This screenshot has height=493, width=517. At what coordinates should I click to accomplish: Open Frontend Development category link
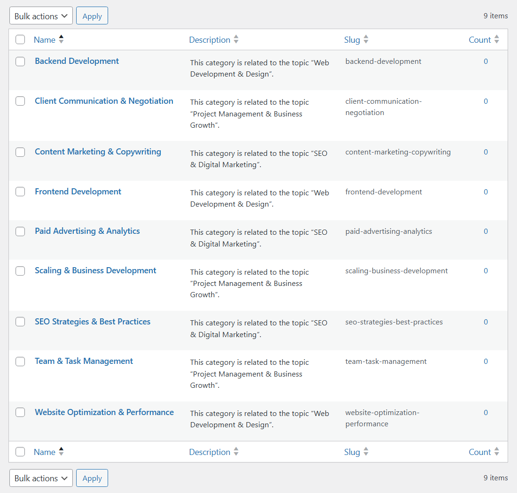[x=78, y=192]
